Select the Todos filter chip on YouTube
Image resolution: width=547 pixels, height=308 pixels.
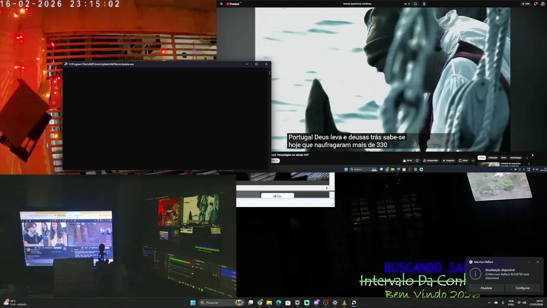(482, 158)
